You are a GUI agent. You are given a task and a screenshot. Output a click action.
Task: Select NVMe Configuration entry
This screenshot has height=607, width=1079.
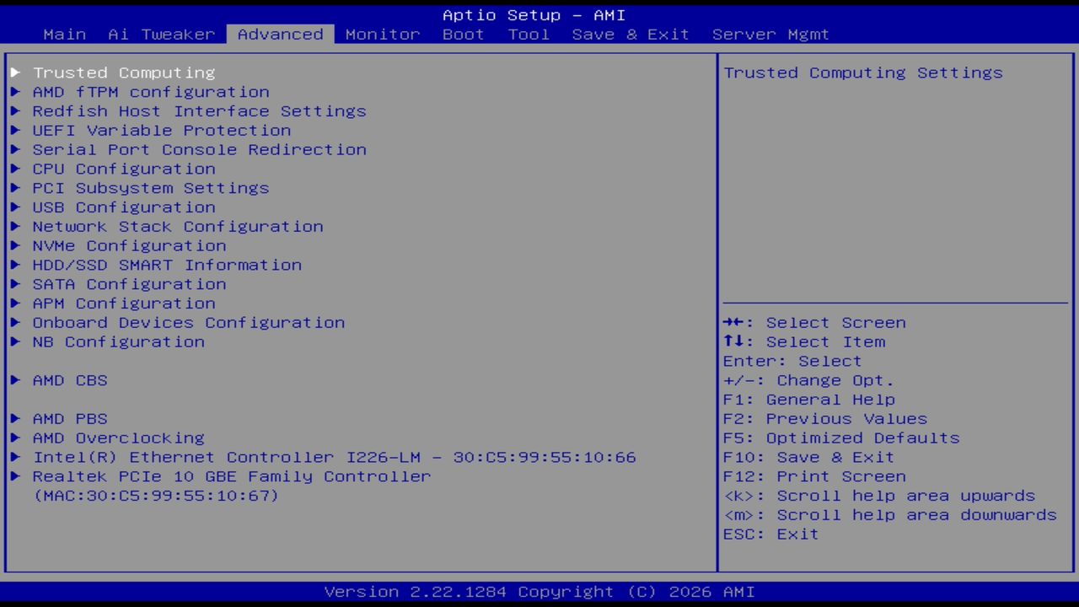tap(130, 246)
